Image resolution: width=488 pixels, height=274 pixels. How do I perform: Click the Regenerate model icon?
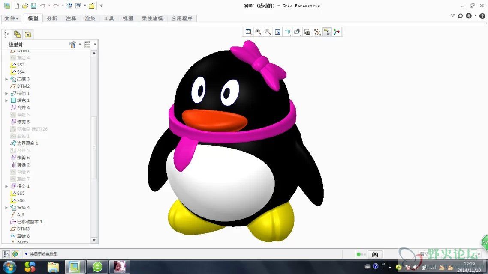pos(69,6)
